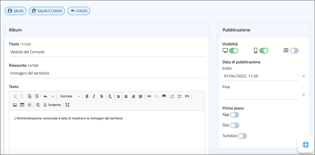Click the Titolo input field
Viewport: 315px width, 155px height.
pos(107,52)
